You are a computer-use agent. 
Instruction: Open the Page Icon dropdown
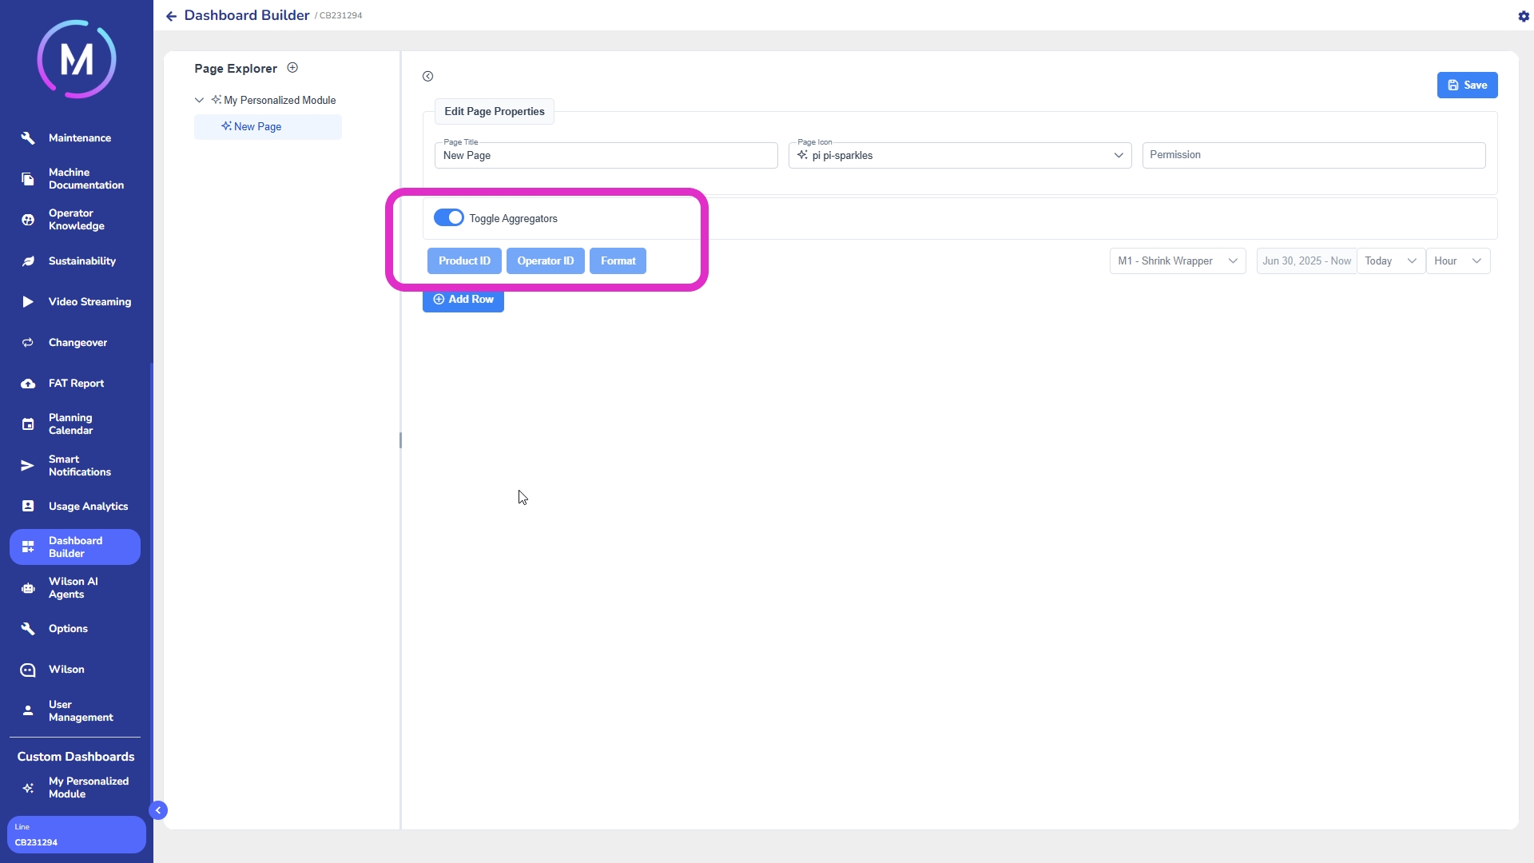click(x=1119, y=156)
